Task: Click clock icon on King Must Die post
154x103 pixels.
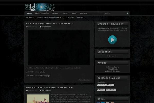Action: coord(27,27)
